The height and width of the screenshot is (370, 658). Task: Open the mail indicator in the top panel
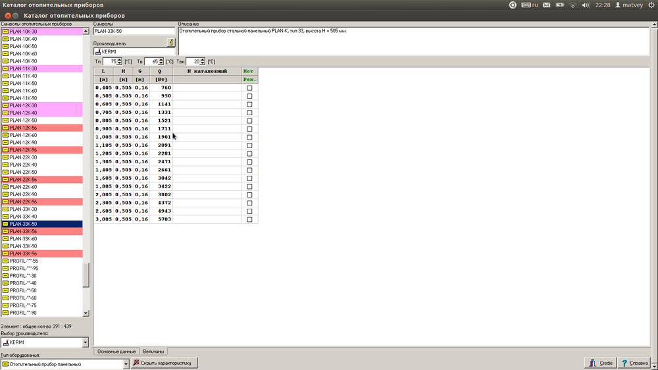click(546, 5)
